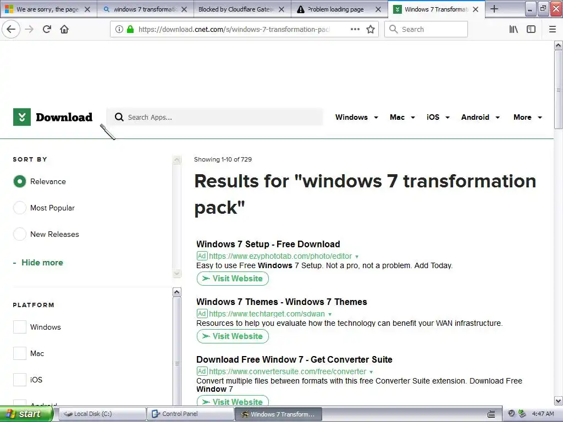The height and width of the screenshot is (422, 563).
Task: Click the Platform panel scroll up arrow
Action: coord(176,292)
